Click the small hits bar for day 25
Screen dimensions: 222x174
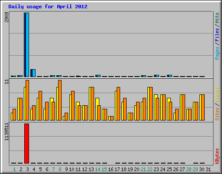click(x=170, y=76)
